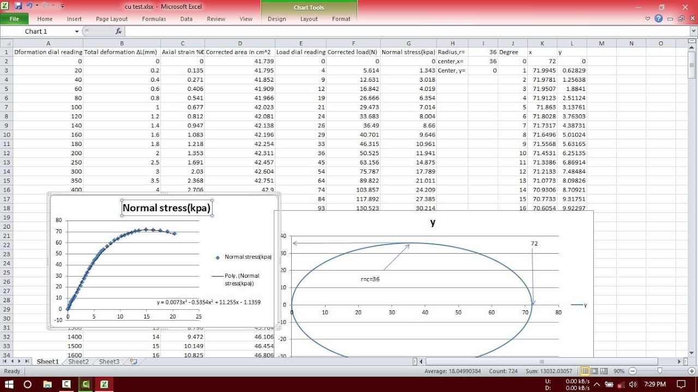Click the 'y' title of the circle chart
The width and height of the screenshot is (698, 392).
click(433, 222)
